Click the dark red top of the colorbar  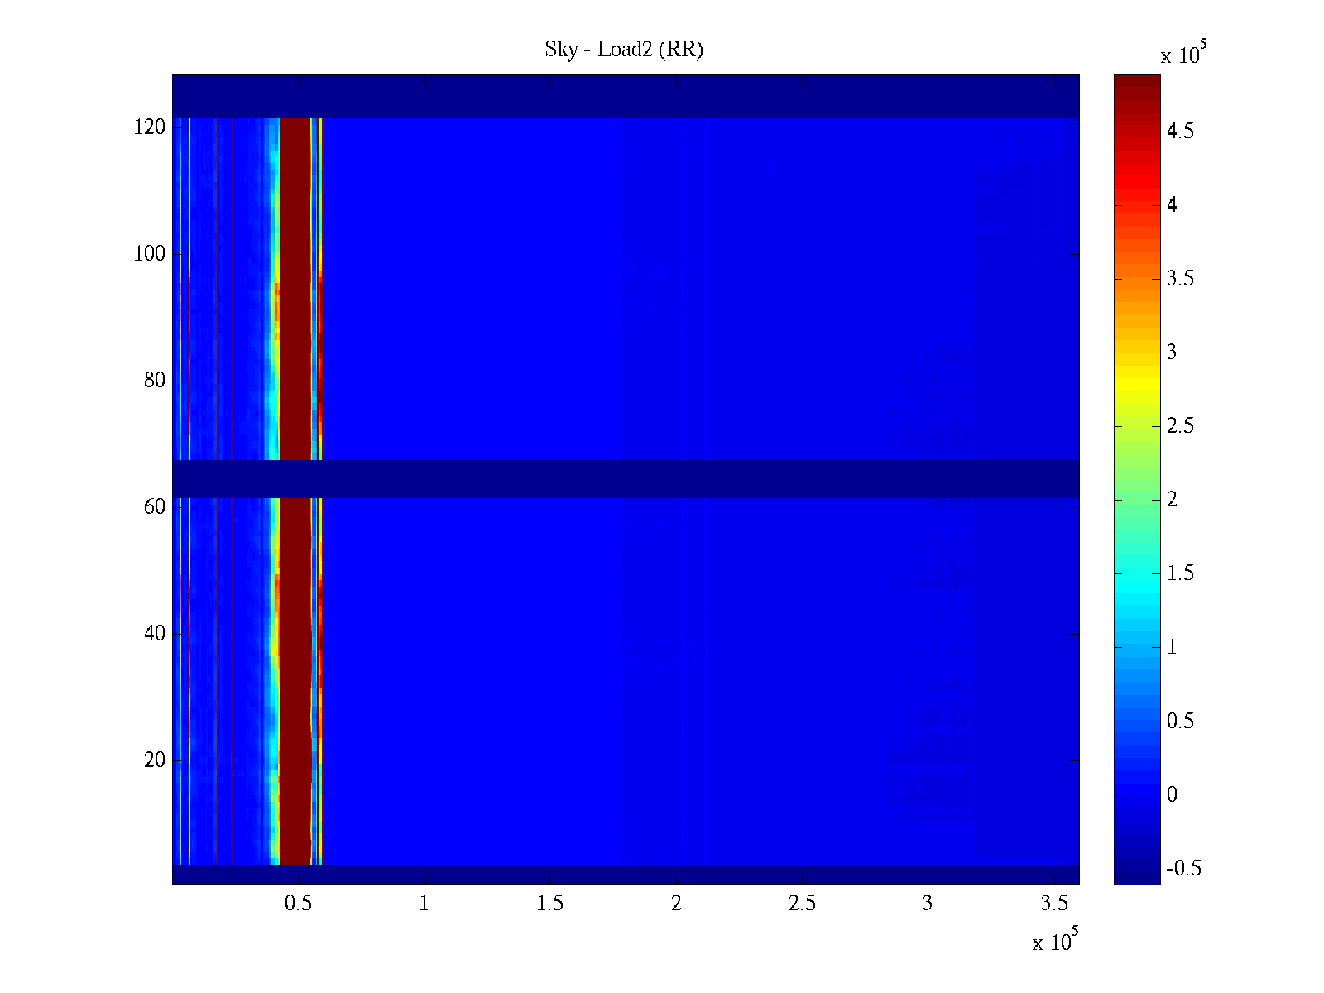point(1136,91)
